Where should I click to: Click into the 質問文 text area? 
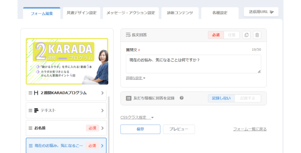coord(193,64)
